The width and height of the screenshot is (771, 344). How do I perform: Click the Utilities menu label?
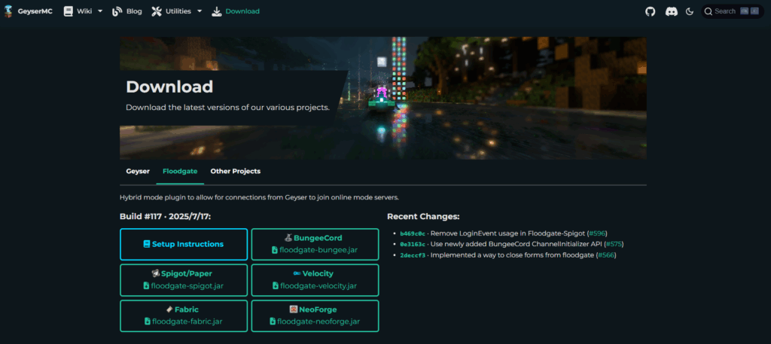point(178,11)
